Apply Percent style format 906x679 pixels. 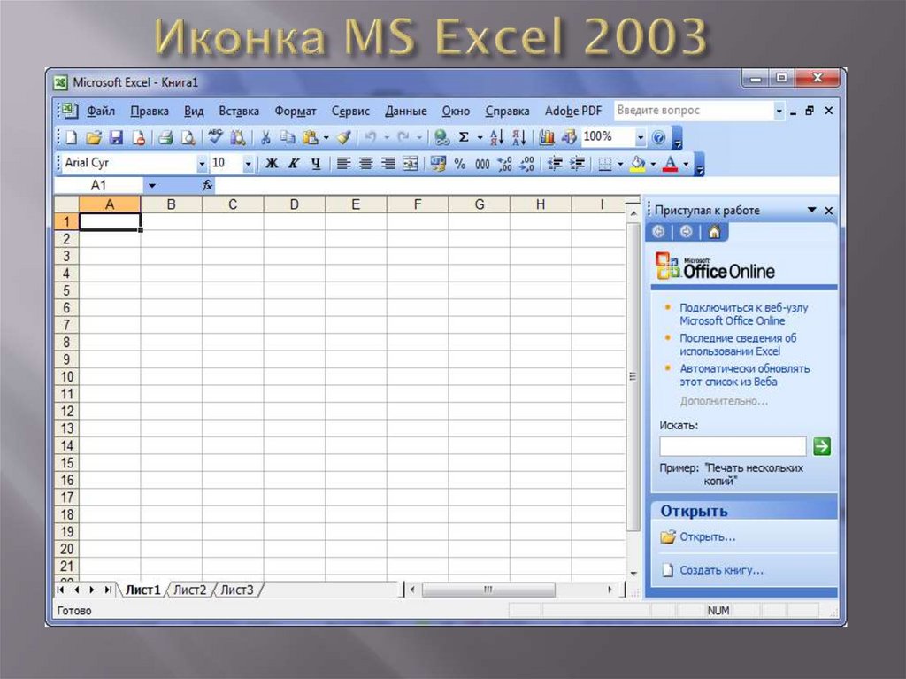[460, 165]
